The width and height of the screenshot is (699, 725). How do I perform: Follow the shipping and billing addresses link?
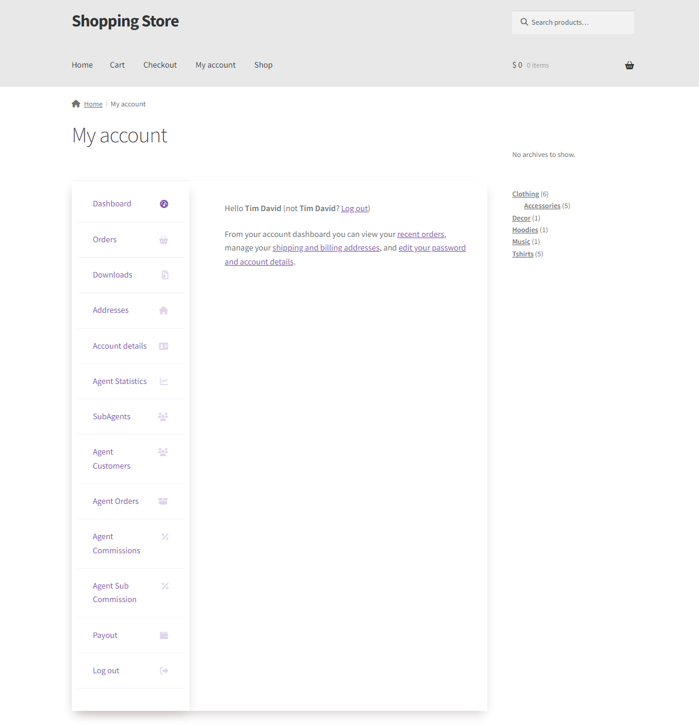tap(326, 248)
